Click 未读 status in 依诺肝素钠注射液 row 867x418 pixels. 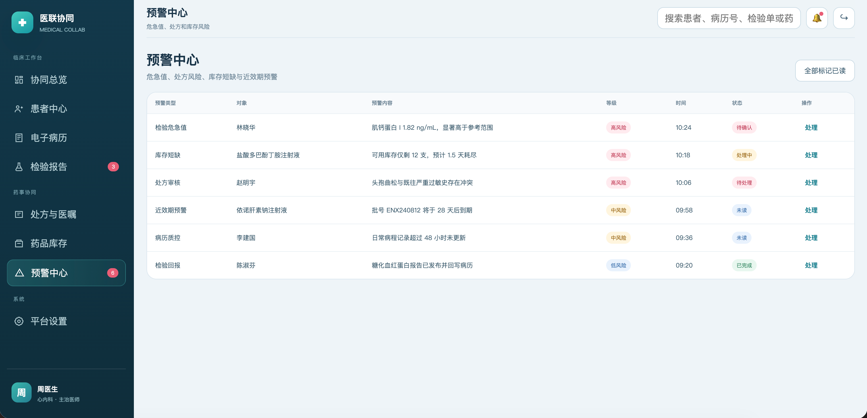point(741,210)
